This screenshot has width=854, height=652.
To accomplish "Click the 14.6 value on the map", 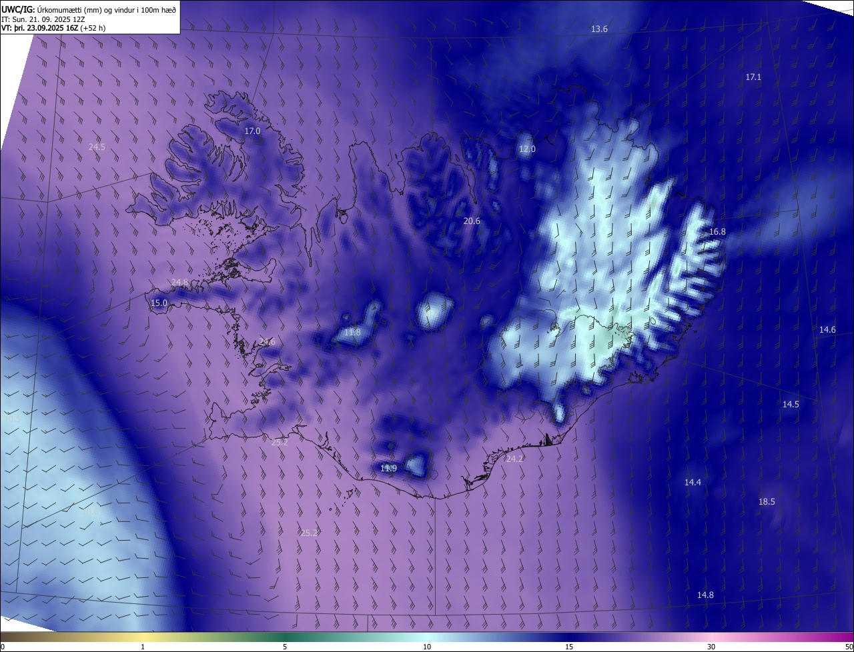I will (x=827, y=329).
